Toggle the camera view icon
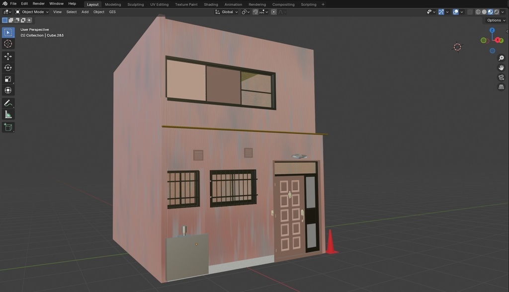Viewport: 509px width, 292px height. point(501,77)
